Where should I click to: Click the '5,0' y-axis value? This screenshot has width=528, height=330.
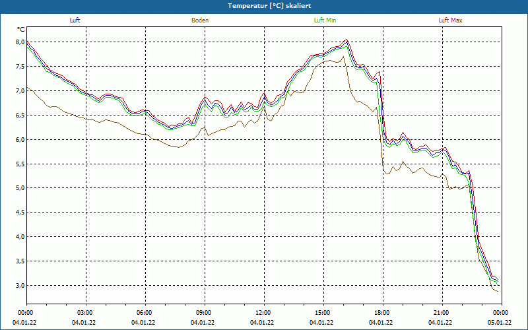tap(20, 188)
